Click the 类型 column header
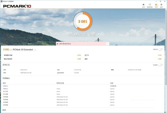The height and width of the screenshot is (113, 167). 112,83
